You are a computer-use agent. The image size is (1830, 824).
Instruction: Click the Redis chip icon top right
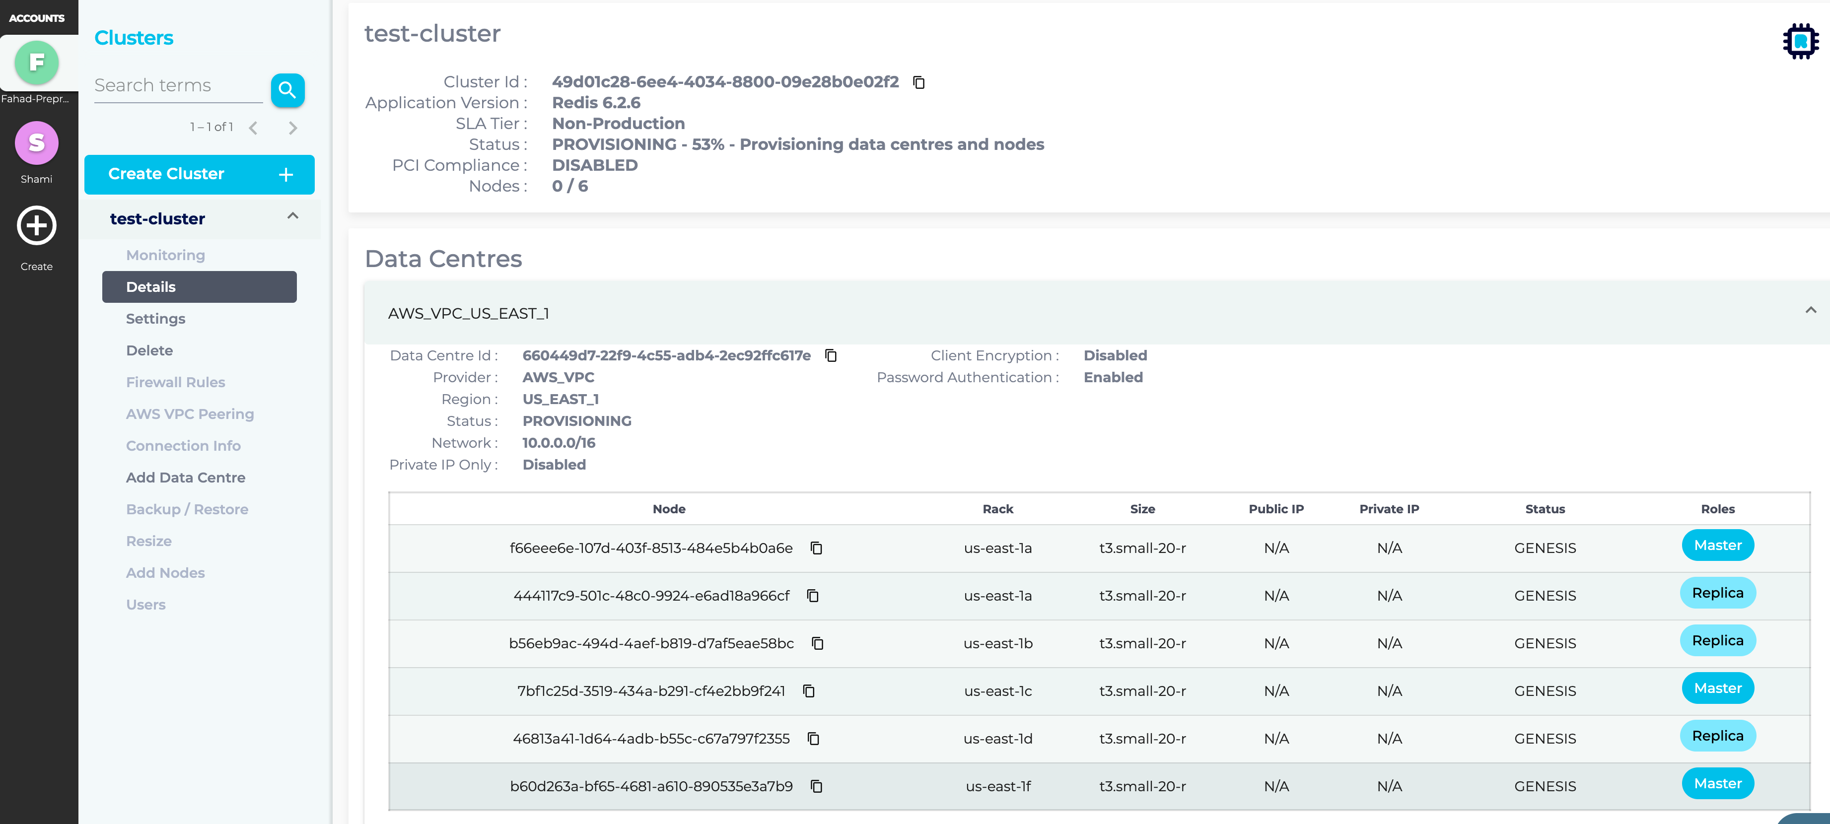pos(1800,41)
